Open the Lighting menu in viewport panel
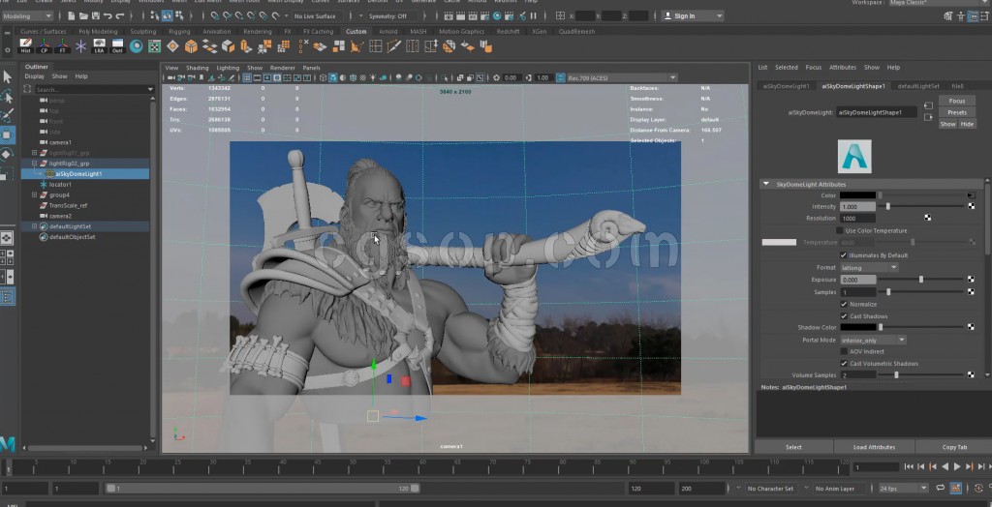The height and width of the screenshot is (507, 992). pos(228,68)
